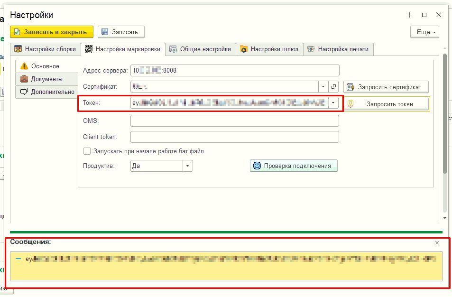Switch to the Общие настройки tab
This screenshot has width=452, height=297.
click(x=200, y=49)
